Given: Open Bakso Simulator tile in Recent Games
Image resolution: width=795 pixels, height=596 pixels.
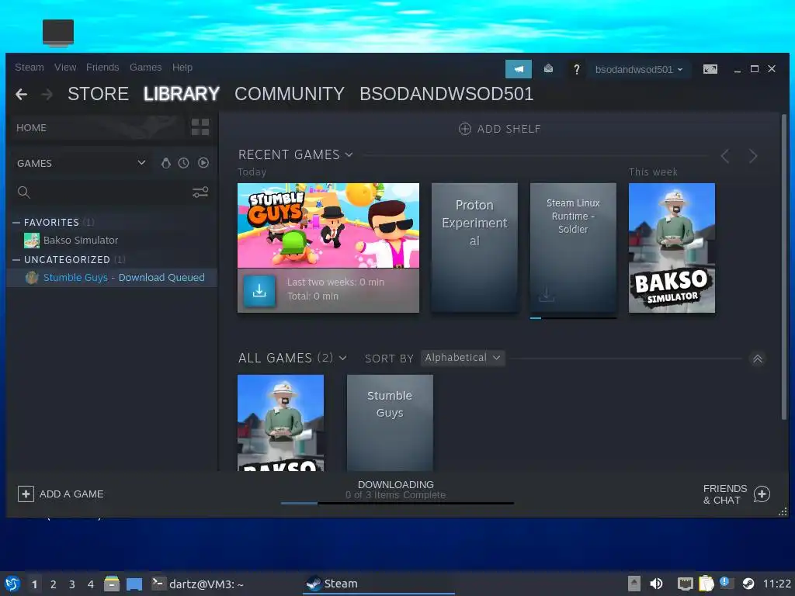Looking at the screenshot, I should coord(672,248).
